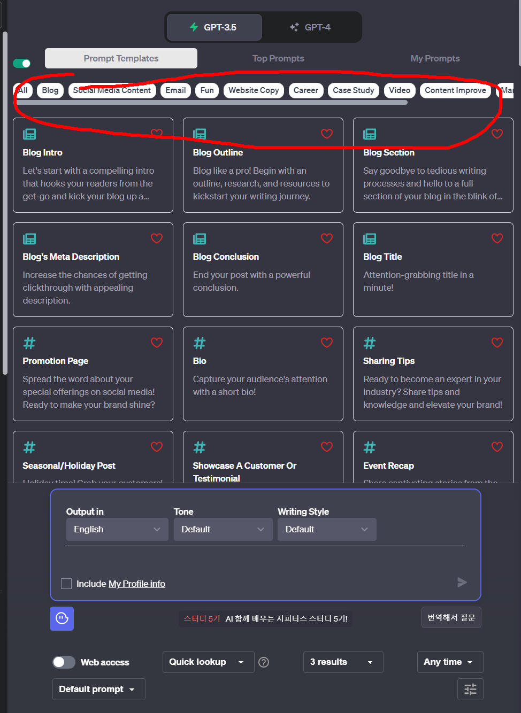521x713 pixels.
Task: Favorite the Event Recap heart icon
Action: point(497,447)
